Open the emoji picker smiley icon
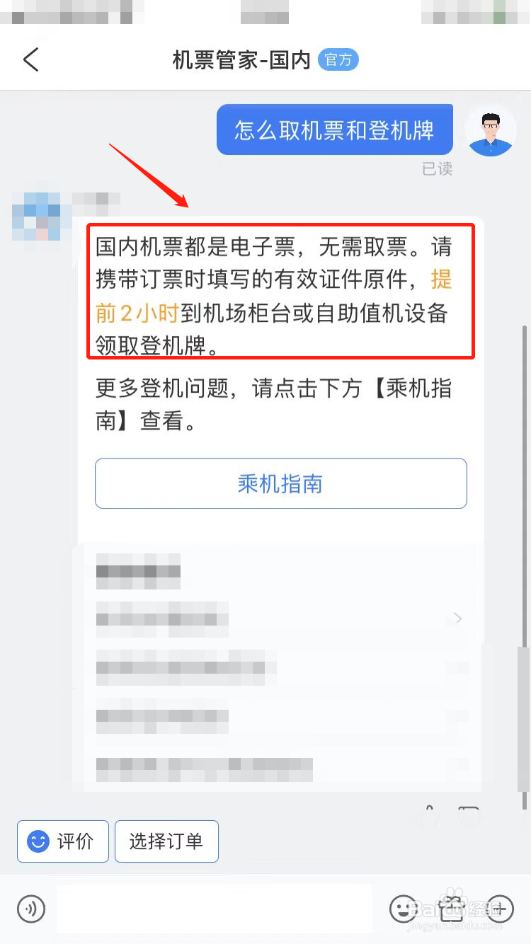The image size is (531, 944). pyautogui.click(x=404, y=908)
